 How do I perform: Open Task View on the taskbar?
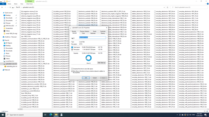pos(45,115)
